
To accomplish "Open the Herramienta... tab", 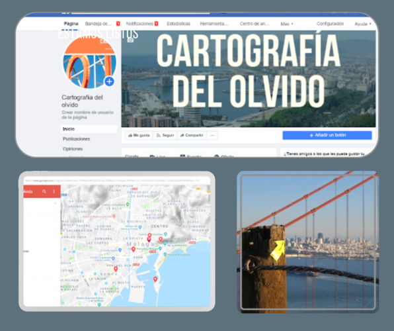I will (x=214, y=24).
